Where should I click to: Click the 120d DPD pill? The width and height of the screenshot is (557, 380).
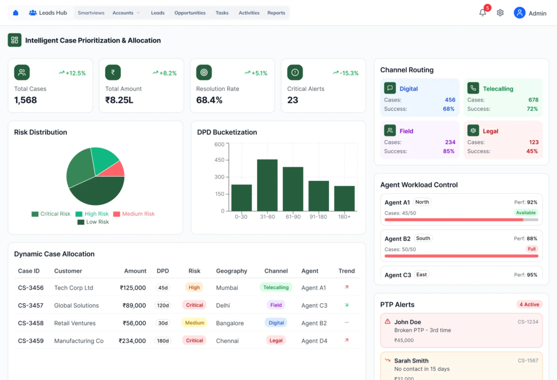click(x=163, y=305)
